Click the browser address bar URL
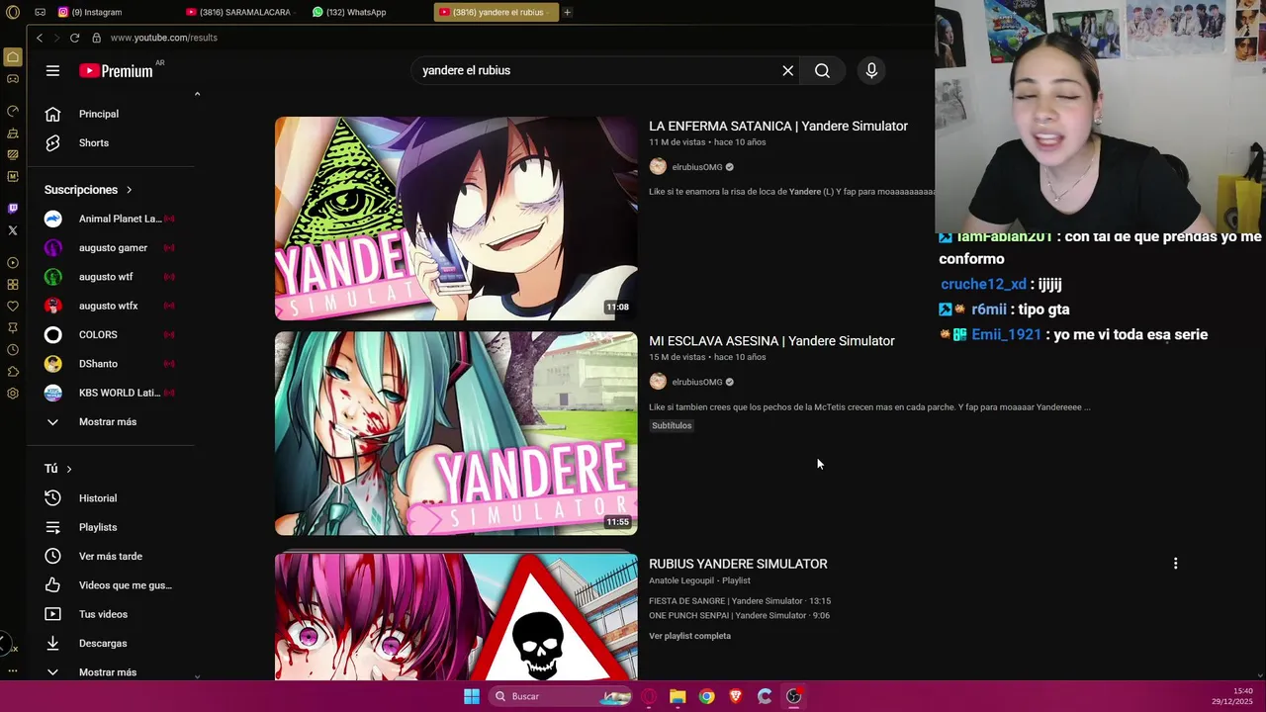The image size is (1266, 712). click(x=164, y=38)
